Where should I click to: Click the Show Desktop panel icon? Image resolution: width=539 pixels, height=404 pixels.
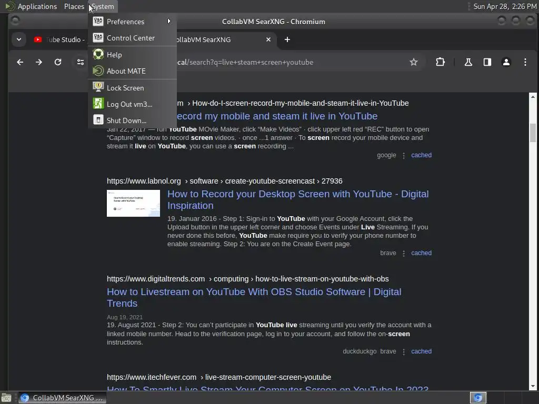6,398
